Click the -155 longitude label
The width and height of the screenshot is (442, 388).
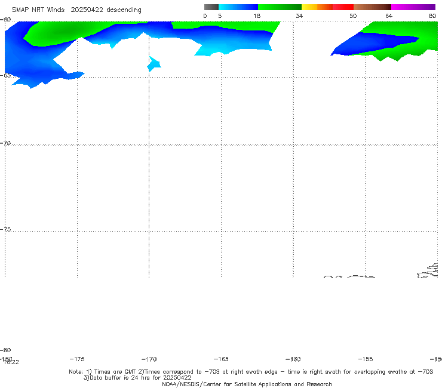point(366,359)
